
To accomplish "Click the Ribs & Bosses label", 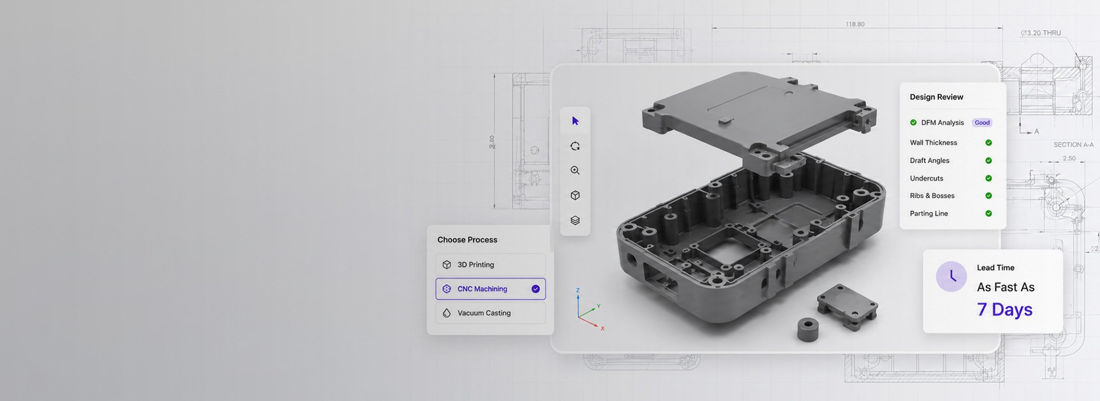I will pos(932,196).
